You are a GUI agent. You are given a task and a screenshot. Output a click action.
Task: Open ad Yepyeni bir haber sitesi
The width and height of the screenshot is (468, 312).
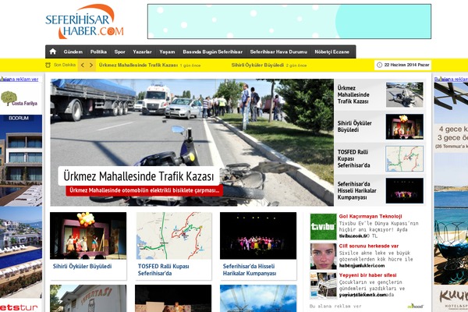tap(367, 275)
